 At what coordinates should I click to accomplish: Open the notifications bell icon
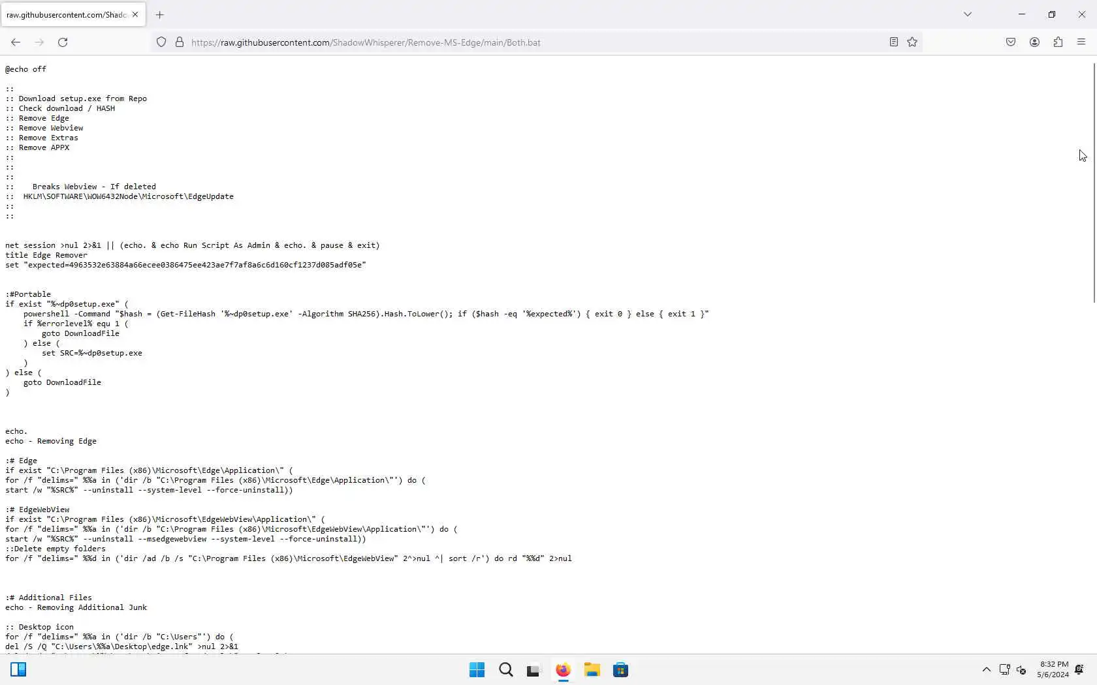pyautogui.click(x=1079, y=670)
